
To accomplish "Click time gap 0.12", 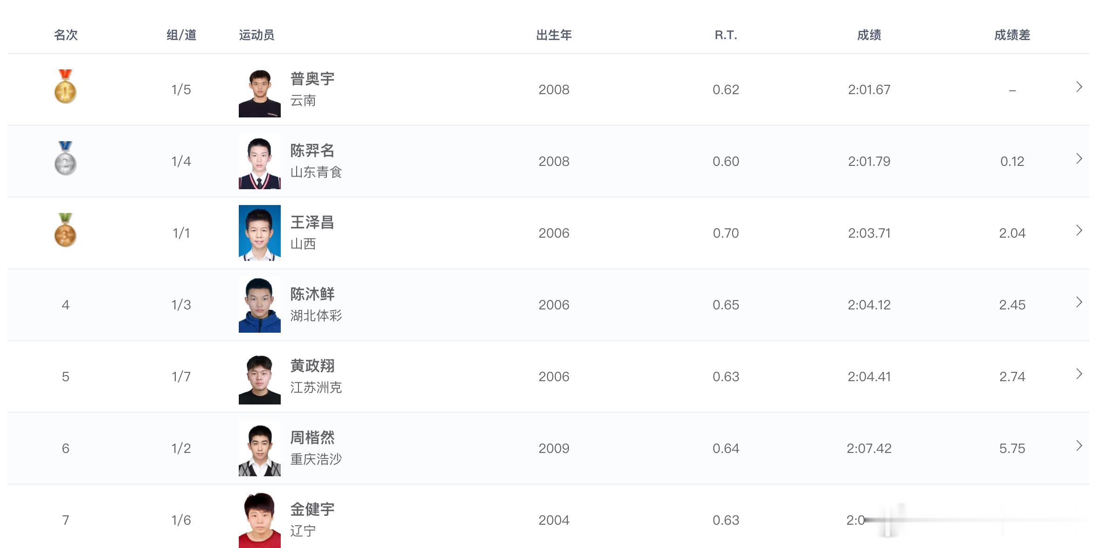I will coord(1012,161).
